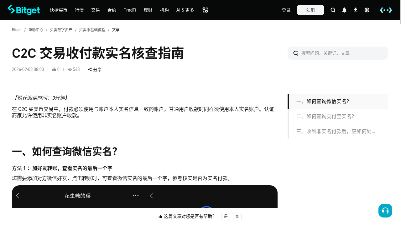Open the customer support headset button
Image resolution: width=401 pixels, height=225 pixels.
coord(385,211)
